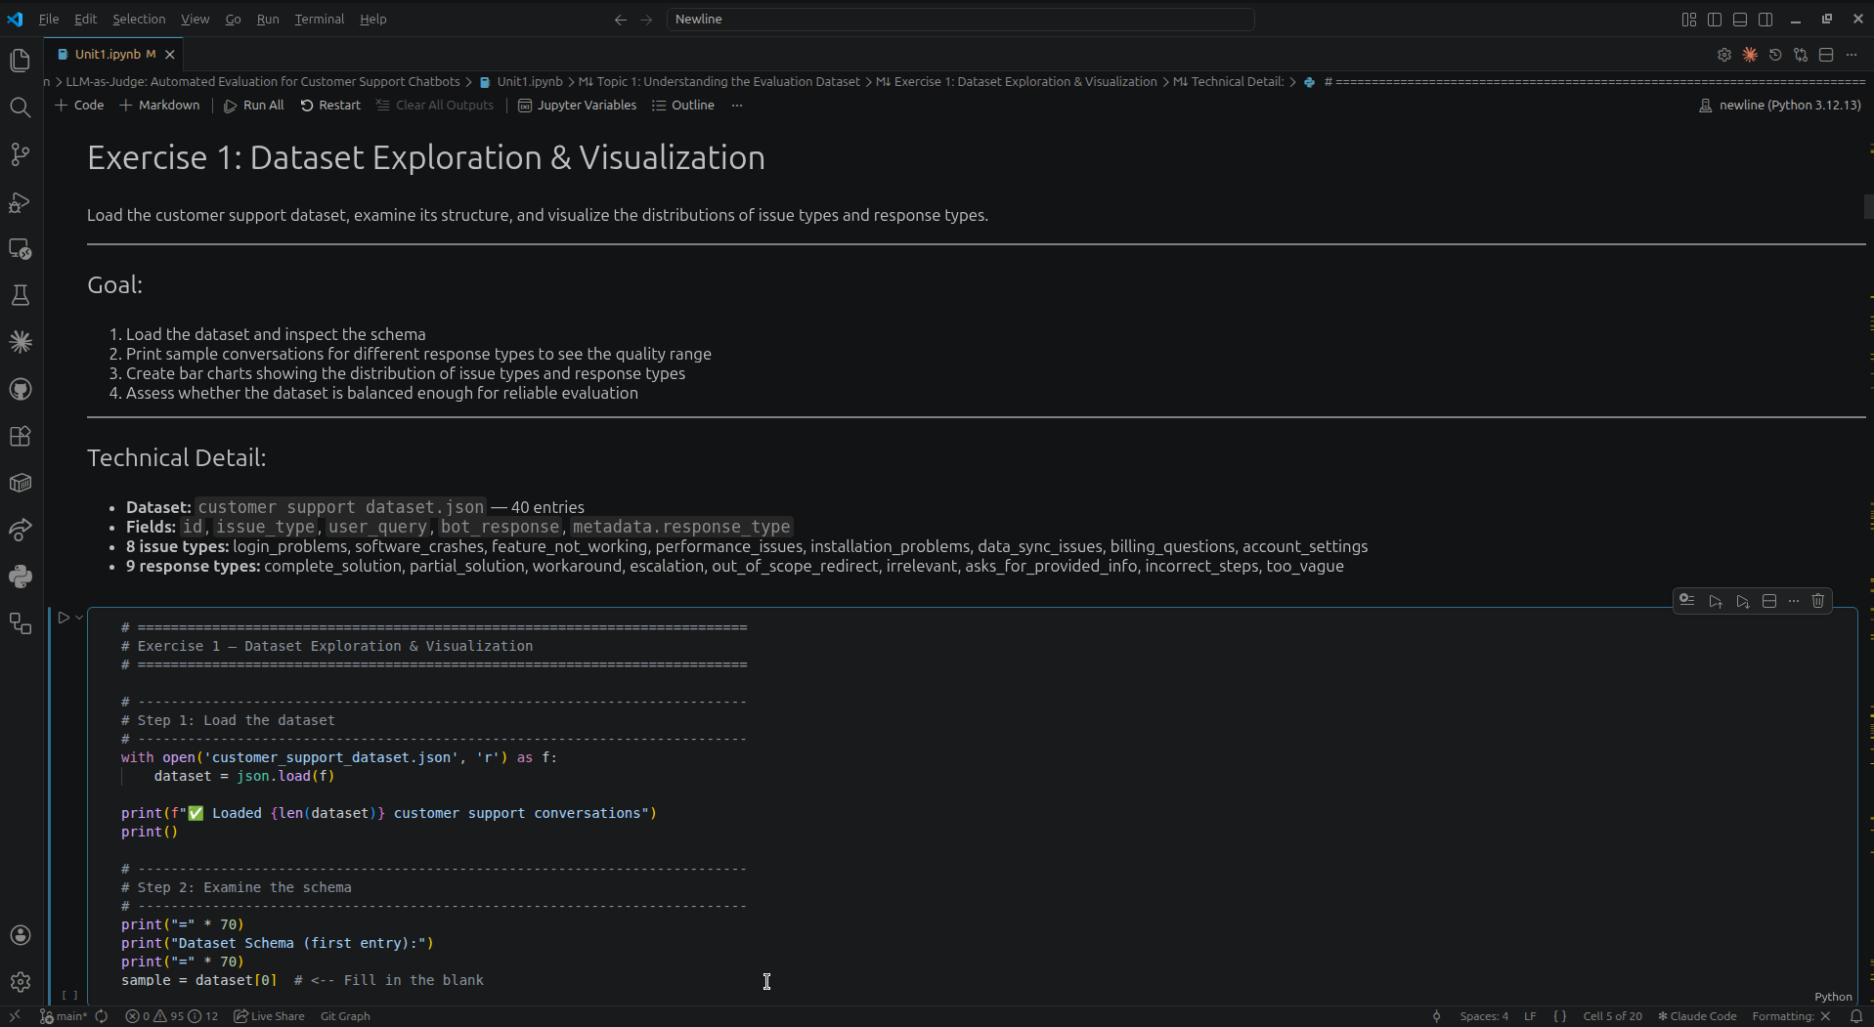Click Live Share in status bar
This screenshot has height=1027, width=1874.
[269, 1016]
